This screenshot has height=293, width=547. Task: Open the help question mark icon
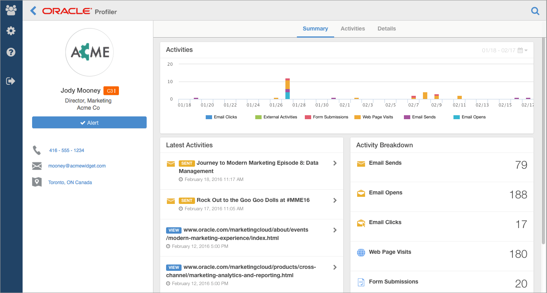point(11,52)
